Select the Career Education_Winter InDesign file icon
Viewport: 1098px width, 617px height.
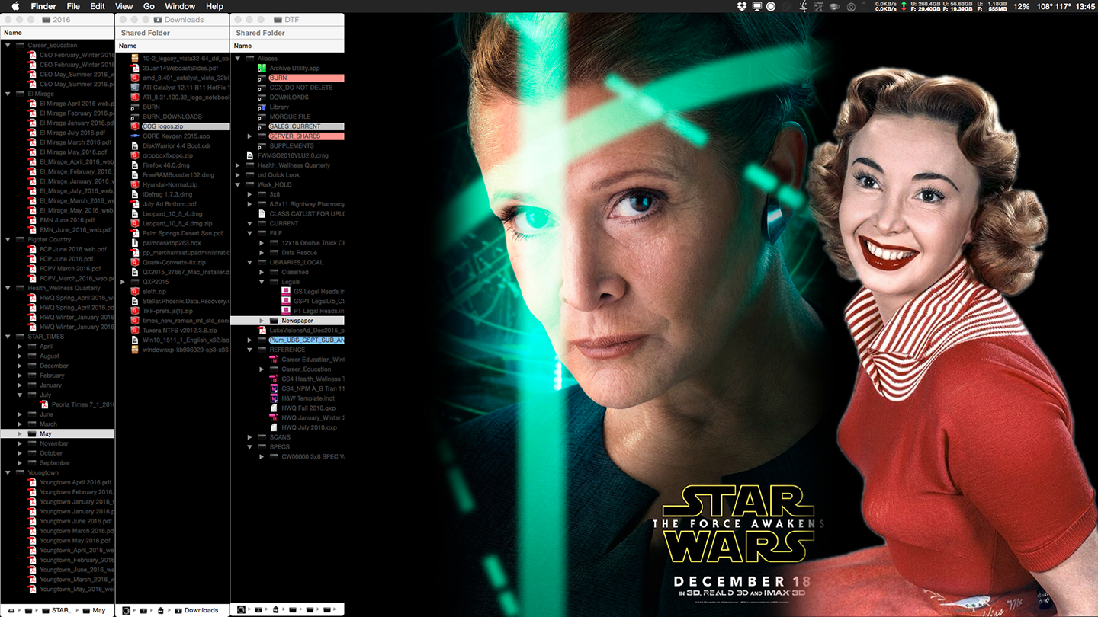coord(274,360)
